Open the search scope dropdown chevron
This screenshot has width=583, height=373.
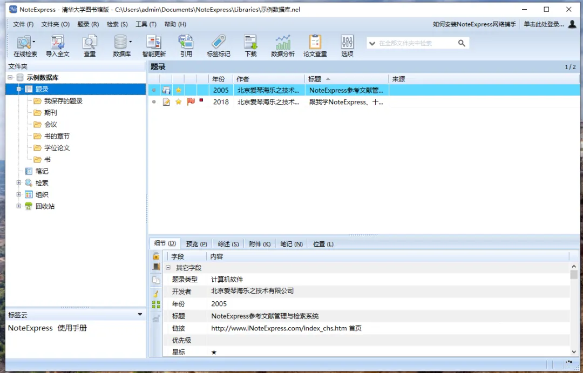coord(372,44)
